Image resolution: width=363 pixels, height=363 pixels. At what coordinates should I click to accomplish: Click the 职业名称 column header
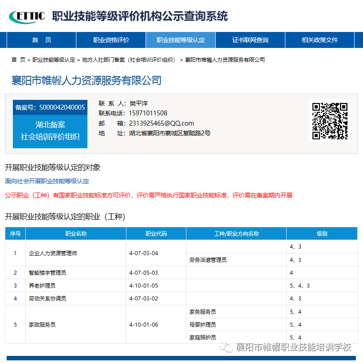[75, 233]
